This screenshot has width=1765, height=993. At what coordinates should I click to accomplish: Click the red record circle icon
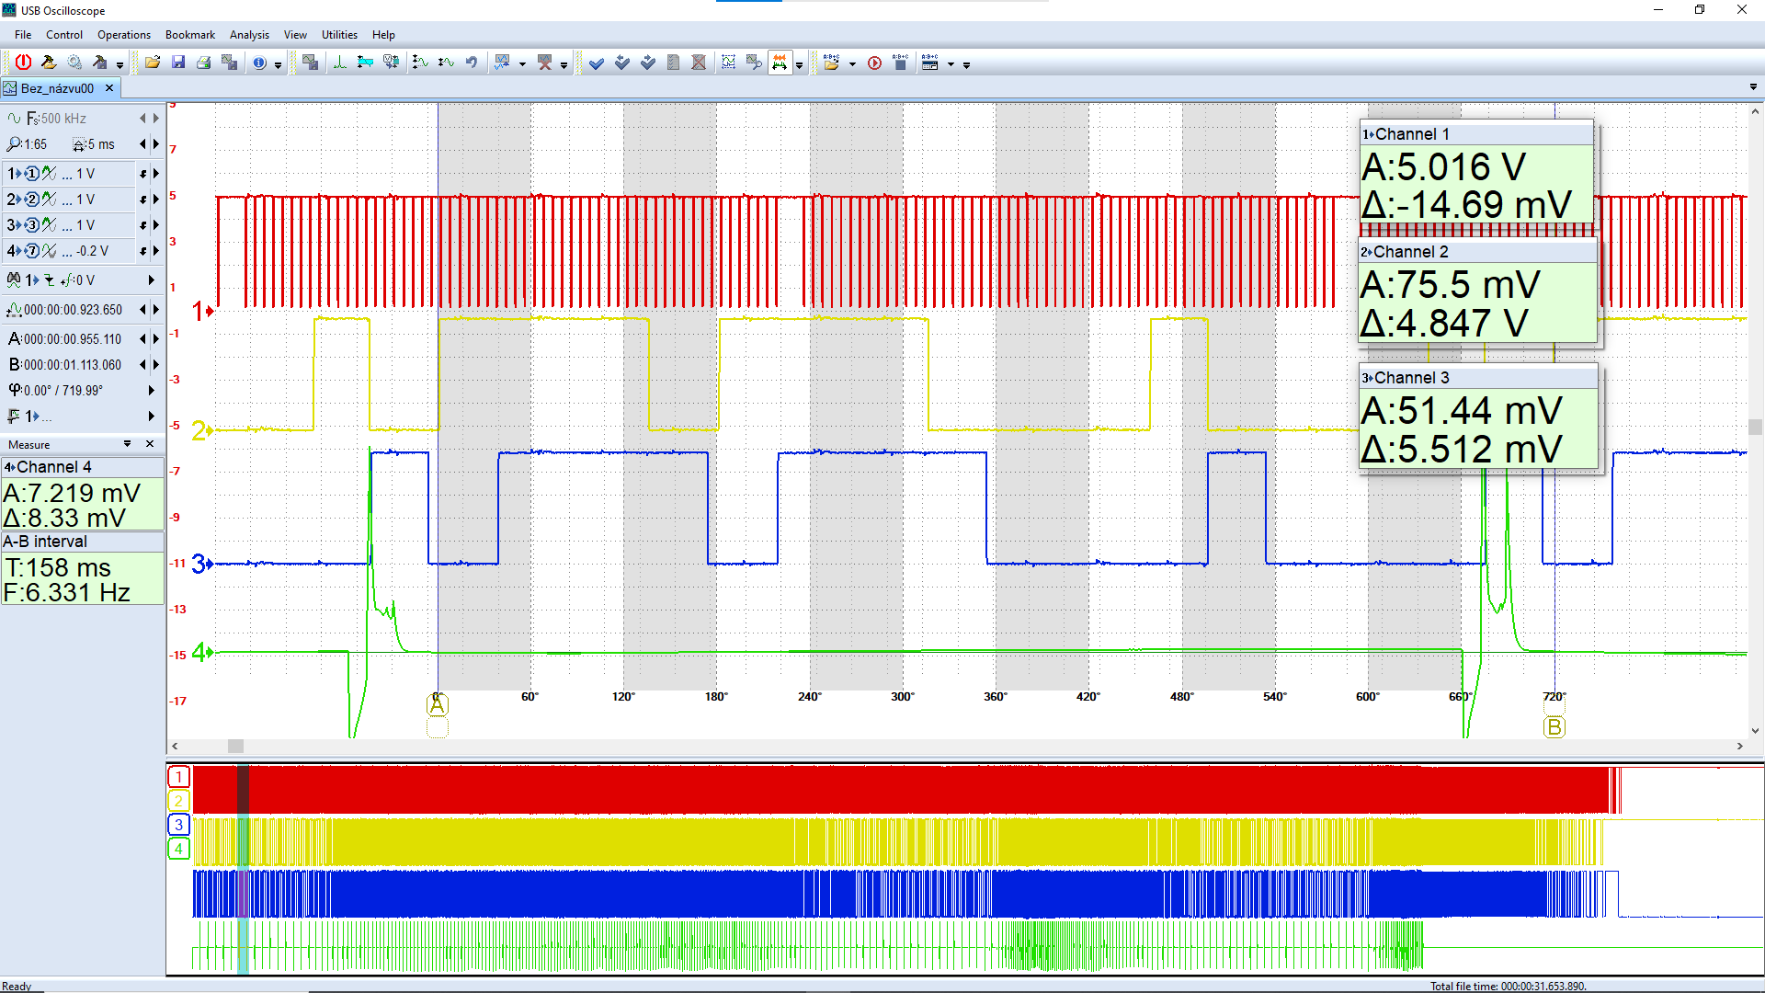coord(874,63)
